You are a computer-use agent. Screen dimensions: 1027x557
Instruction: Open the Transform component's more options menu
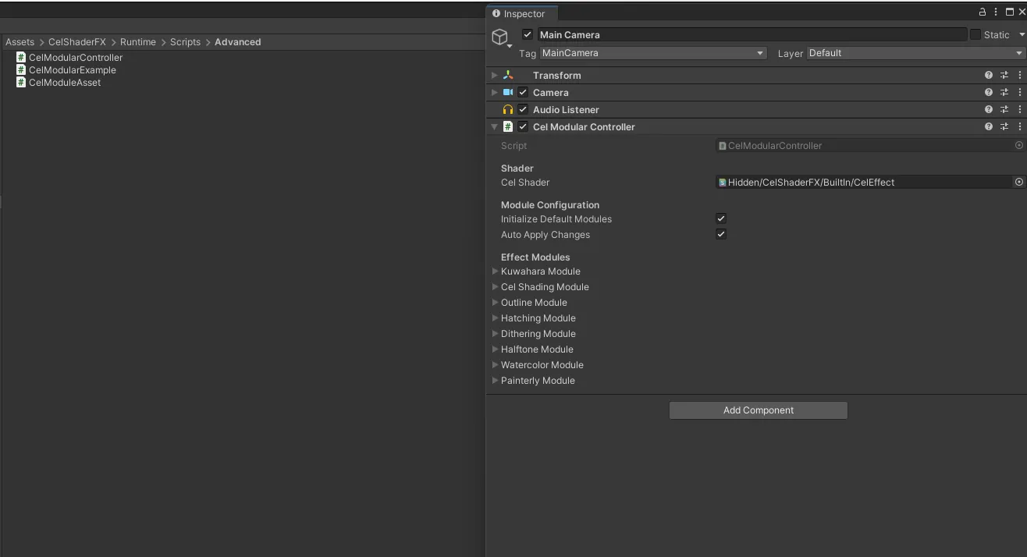tap(1019, 76)
